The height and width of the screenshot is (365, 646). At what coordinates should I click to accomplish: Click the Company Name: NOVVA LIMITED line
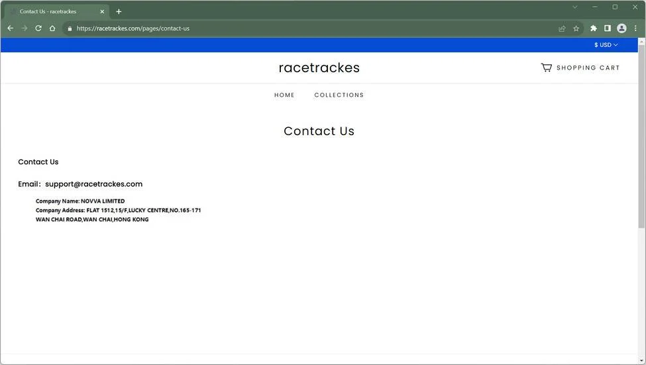[x=80, y=201]
